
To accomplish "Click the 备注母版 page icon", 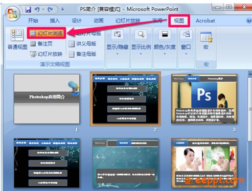I will tap(72, 54).
